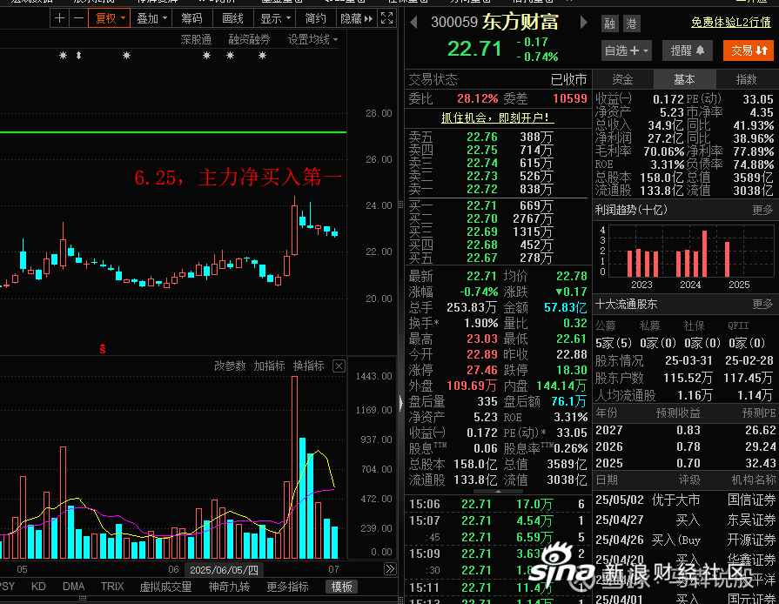Image resolution: width=779 pixels, height=604 pixels.
Task: Click the 2024 profit trend bars
Action: (x=690, y=252)
